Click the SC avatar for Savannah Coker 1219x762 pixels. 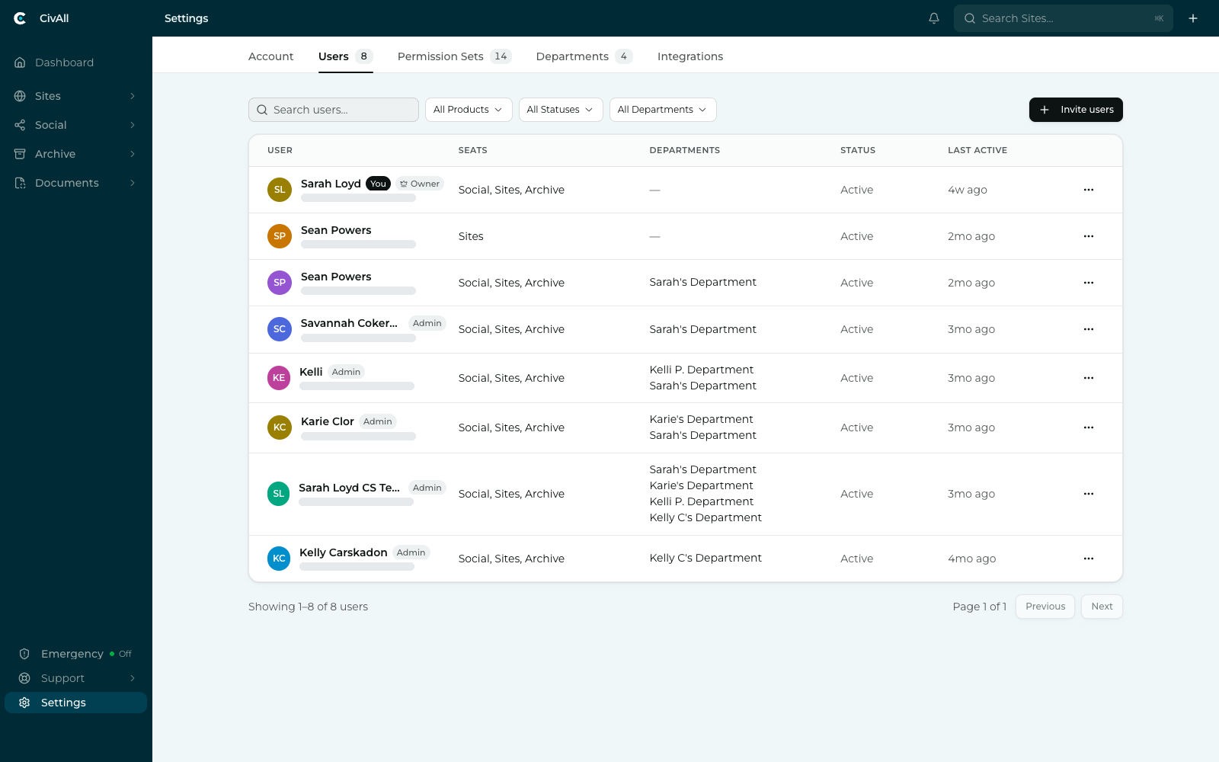tap(280, 329)
